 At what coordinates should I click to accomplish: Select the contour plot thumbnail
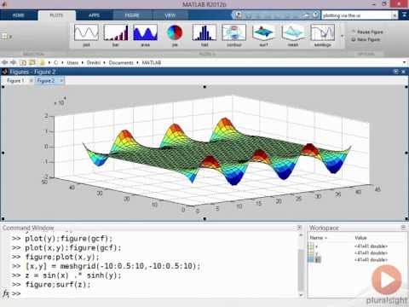[234, 36]
